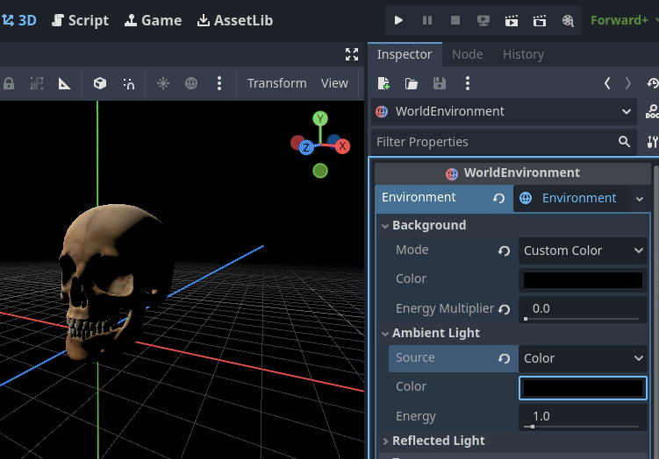Run the project with play button
The image size is (659, 459).
398,20
